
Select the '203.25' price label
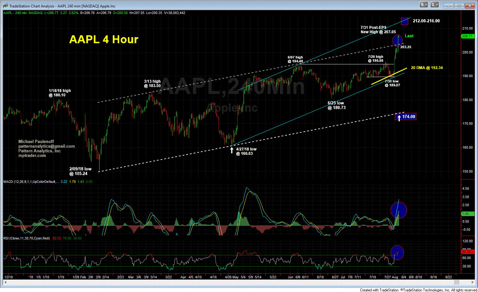click(x=406, y=47)
